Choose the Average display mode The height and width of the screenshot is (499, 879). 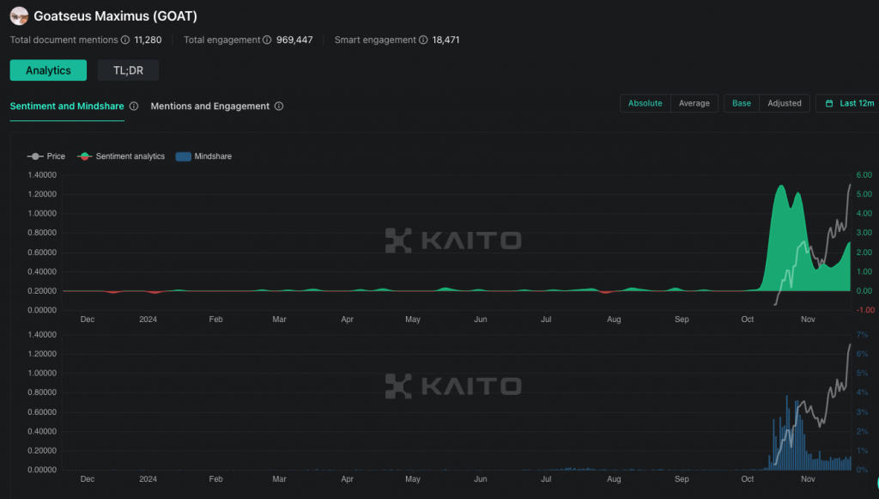pyautogui.click(x=694, y=103)
